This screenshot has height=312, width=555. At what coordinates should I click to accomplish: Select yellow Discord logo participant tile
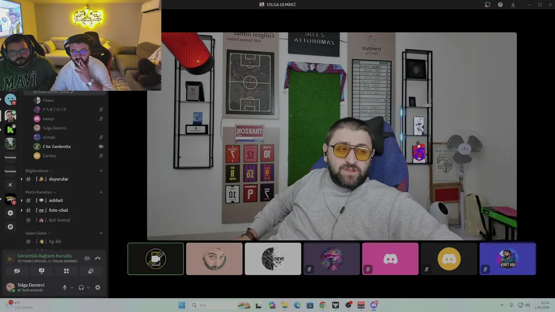[x=449, y=259]
